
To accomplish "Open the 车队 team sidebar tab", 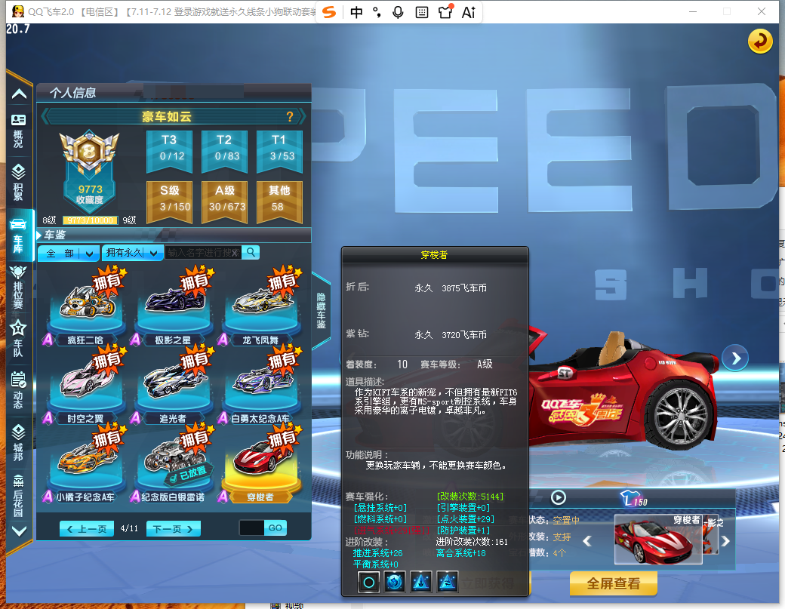I will pyautogui.click(x=19, y=338).
